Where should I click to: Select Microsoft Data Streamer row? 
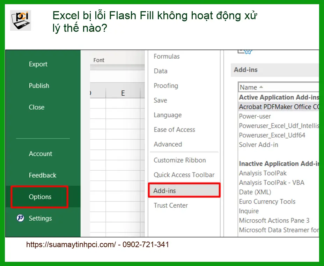click(279, 230)
